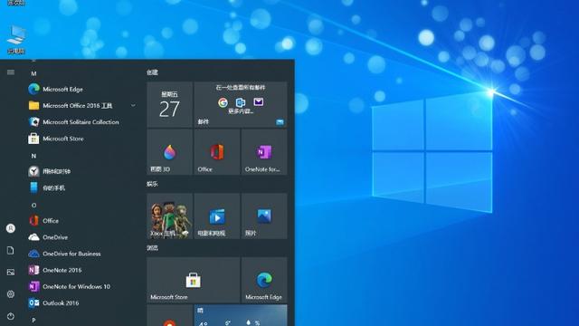Viewport: 579px width, 326px height.
Task: Click the first tile group header above Calendar
Action: click(152, 72)
